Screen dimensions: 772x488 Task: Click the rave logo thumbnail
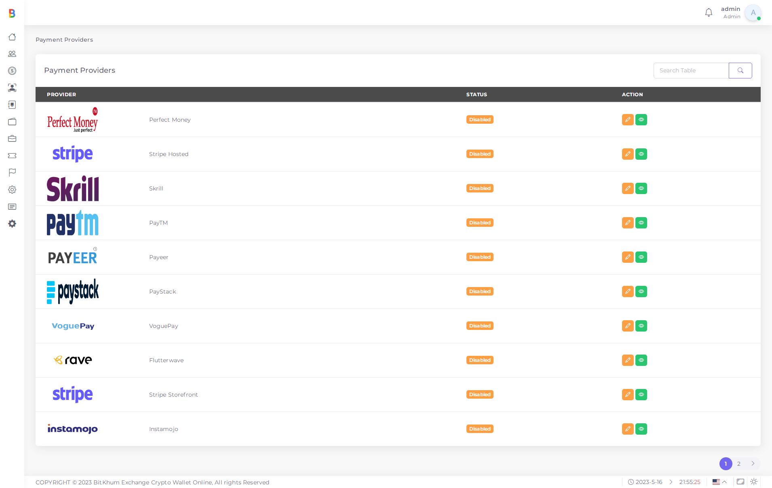(73, 360)
